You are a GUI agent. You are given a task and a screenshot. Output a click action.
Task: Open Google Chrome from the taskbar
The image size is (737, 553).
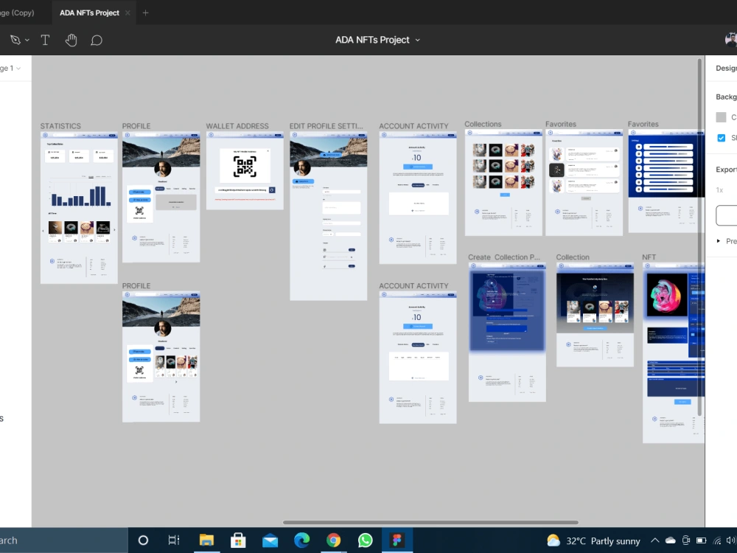(334, 540)
